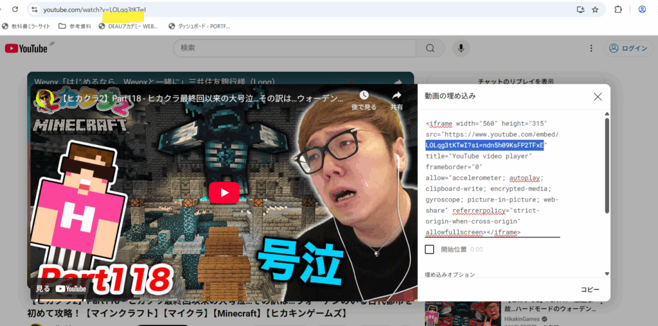The height and width of the screenshot is (326, 658).
Task: Open the DEAUアカデミー bookmark
Action: [127, 26]
